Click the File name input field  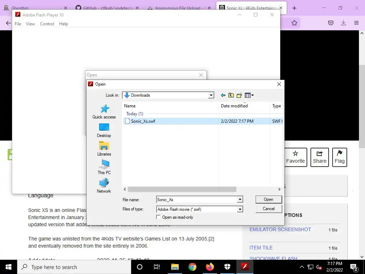[197, 200]
